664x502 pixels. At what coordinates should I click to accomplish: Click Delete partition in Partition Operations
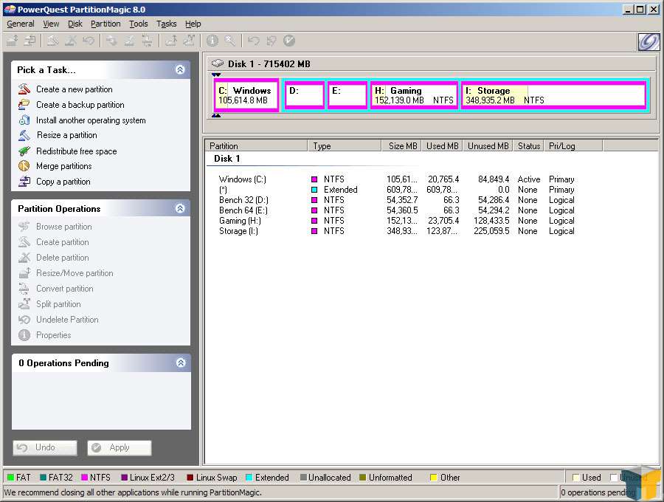[x=63, y=258]
